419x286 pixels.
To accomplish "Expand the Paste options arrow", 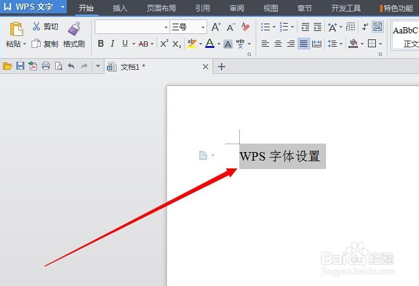I will 24,44.
